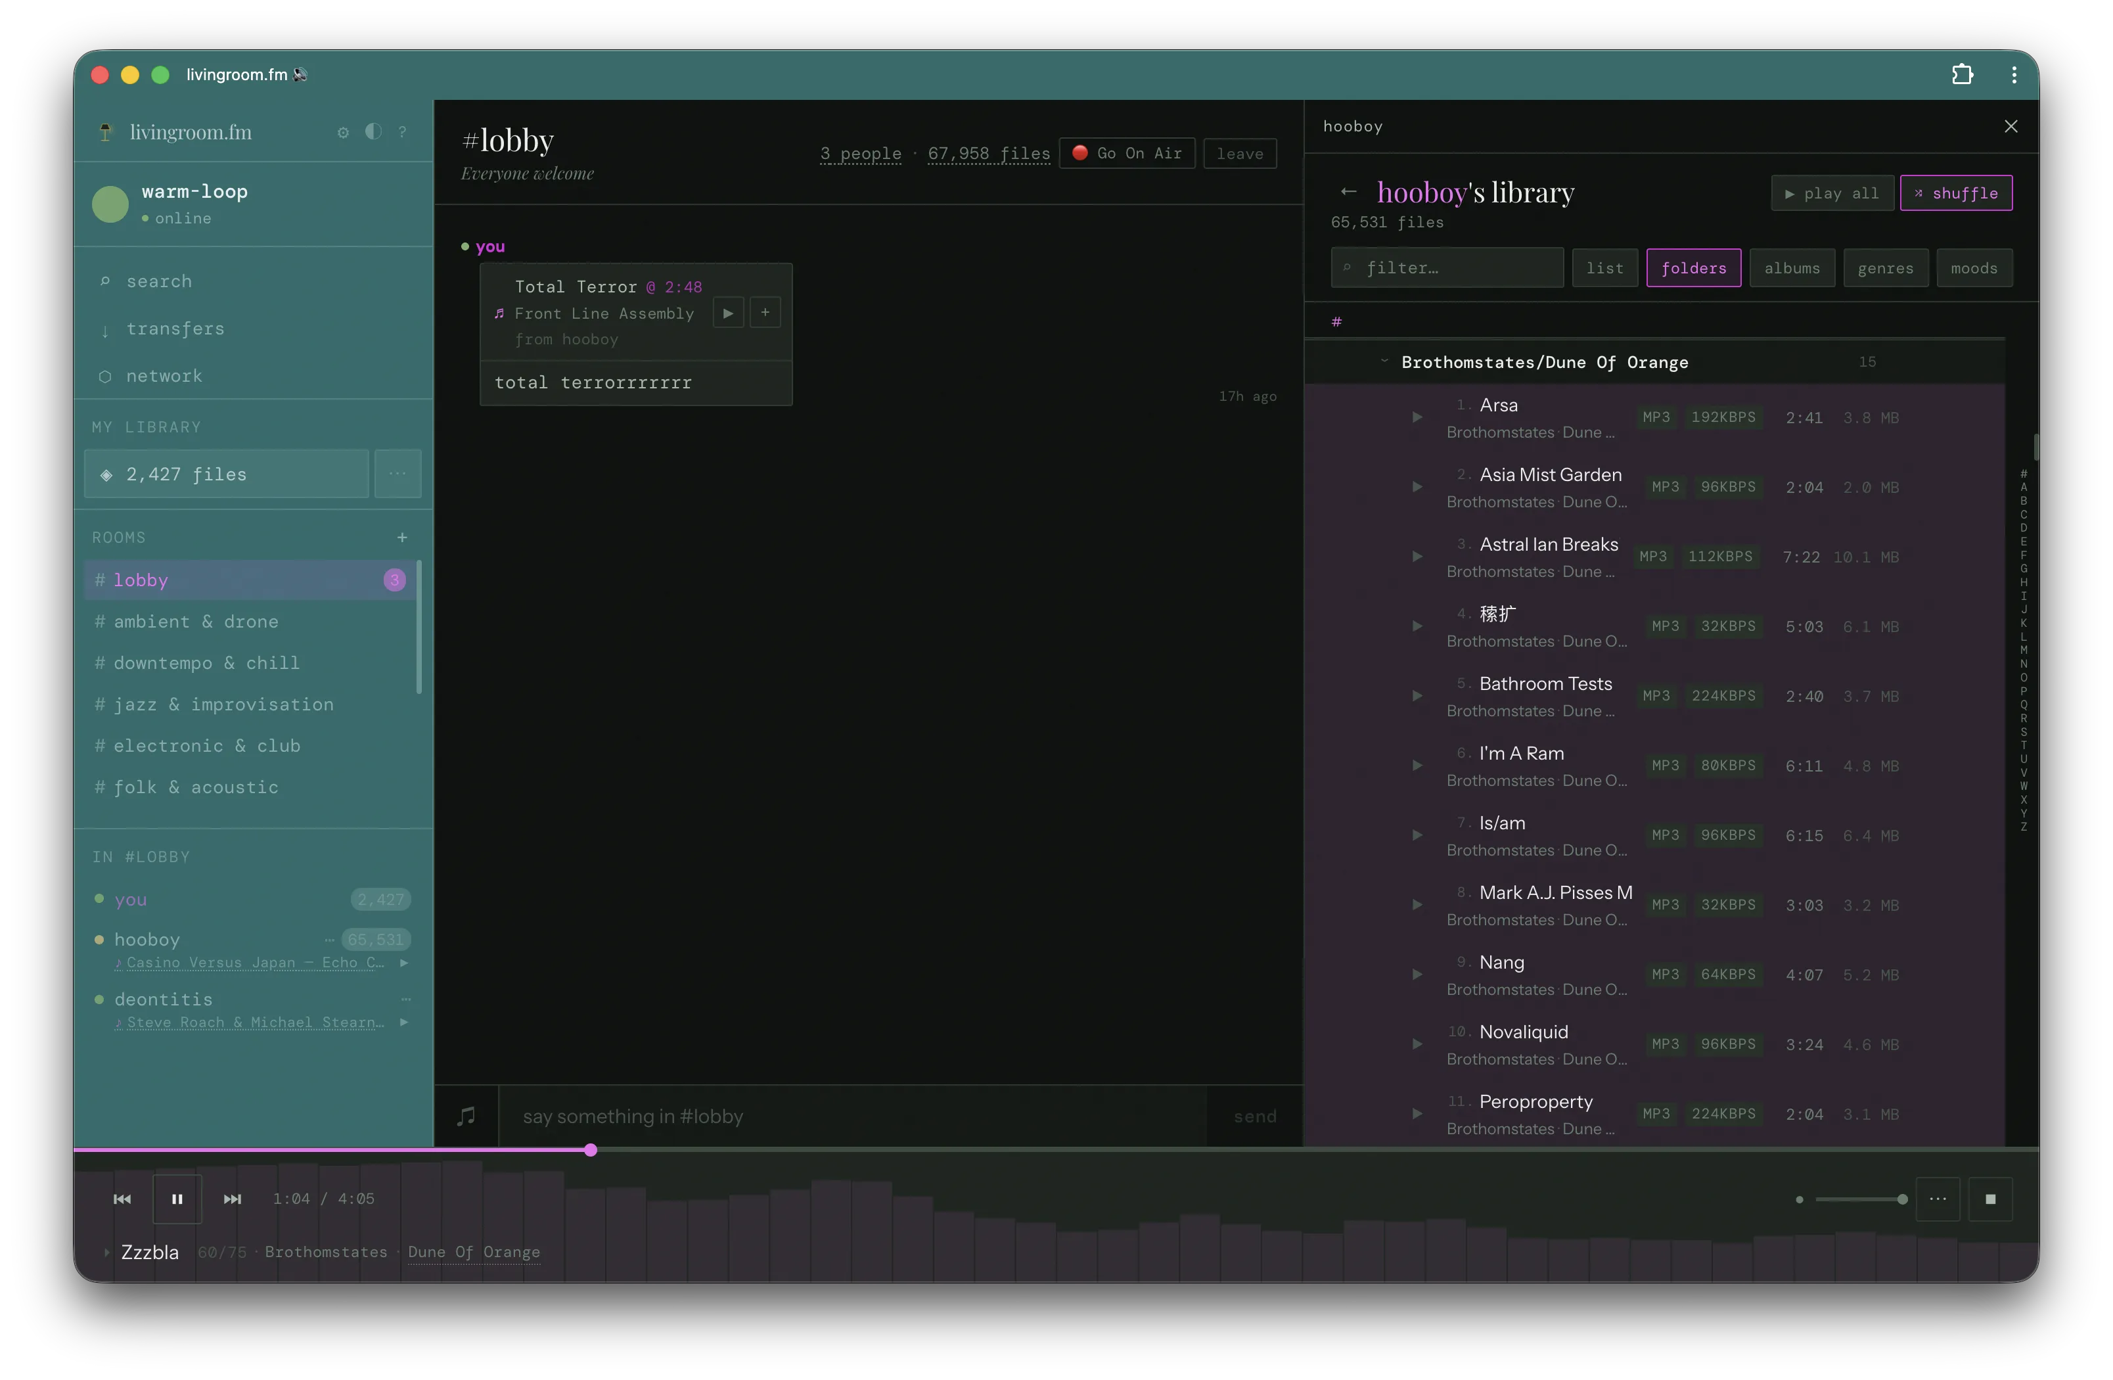Join the folk & acoustic room

[250, 787]
